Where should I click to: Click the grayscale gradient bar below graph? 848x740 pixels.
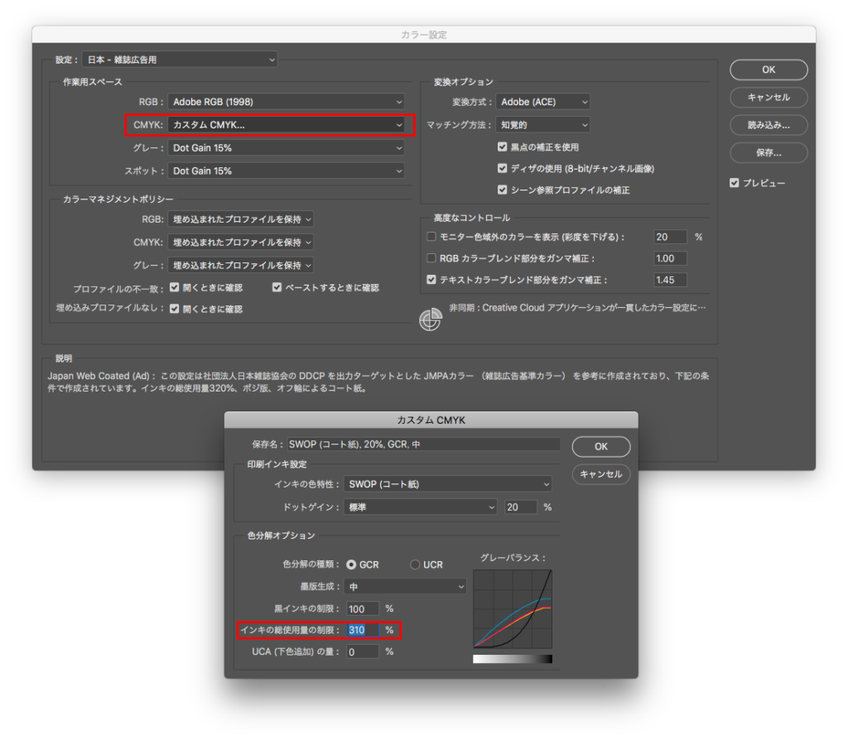coord(513,659)
